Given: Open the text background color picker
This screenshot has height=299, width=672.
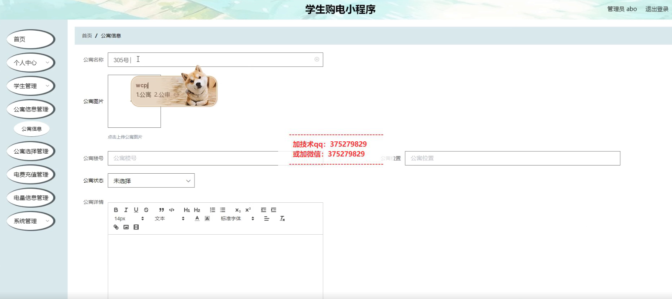Looking at the screenshot, I should [x=207, y=218].
